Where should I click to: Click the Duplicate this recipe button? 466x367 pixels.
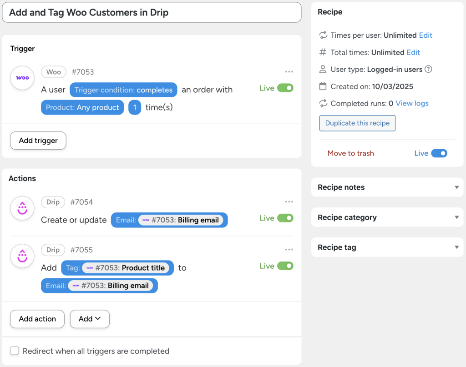(x=357, y=123)
